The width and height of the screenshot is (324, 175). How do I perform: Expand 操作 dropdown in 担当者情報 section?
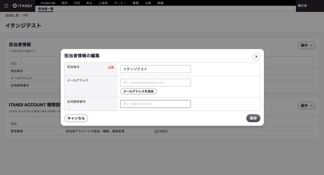(307, 45)
